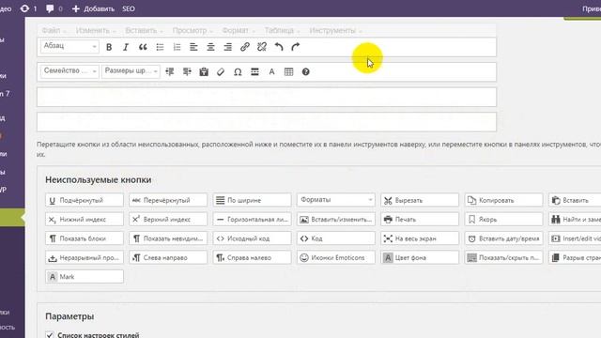
Task: Select the numbered list icon
Action: click(x=177, y=47)
